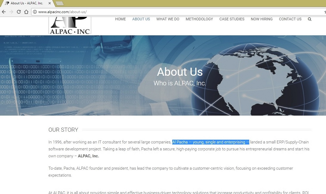
Task: Open a new browser tab
Action: tap(60, 3)
